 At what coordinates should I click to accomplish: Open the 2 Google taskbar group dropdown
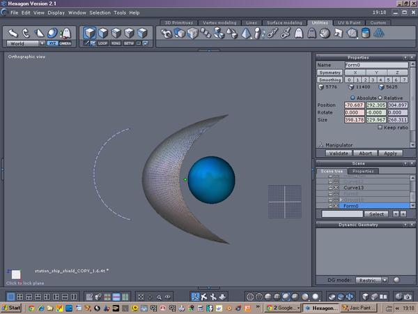point(298,308)
